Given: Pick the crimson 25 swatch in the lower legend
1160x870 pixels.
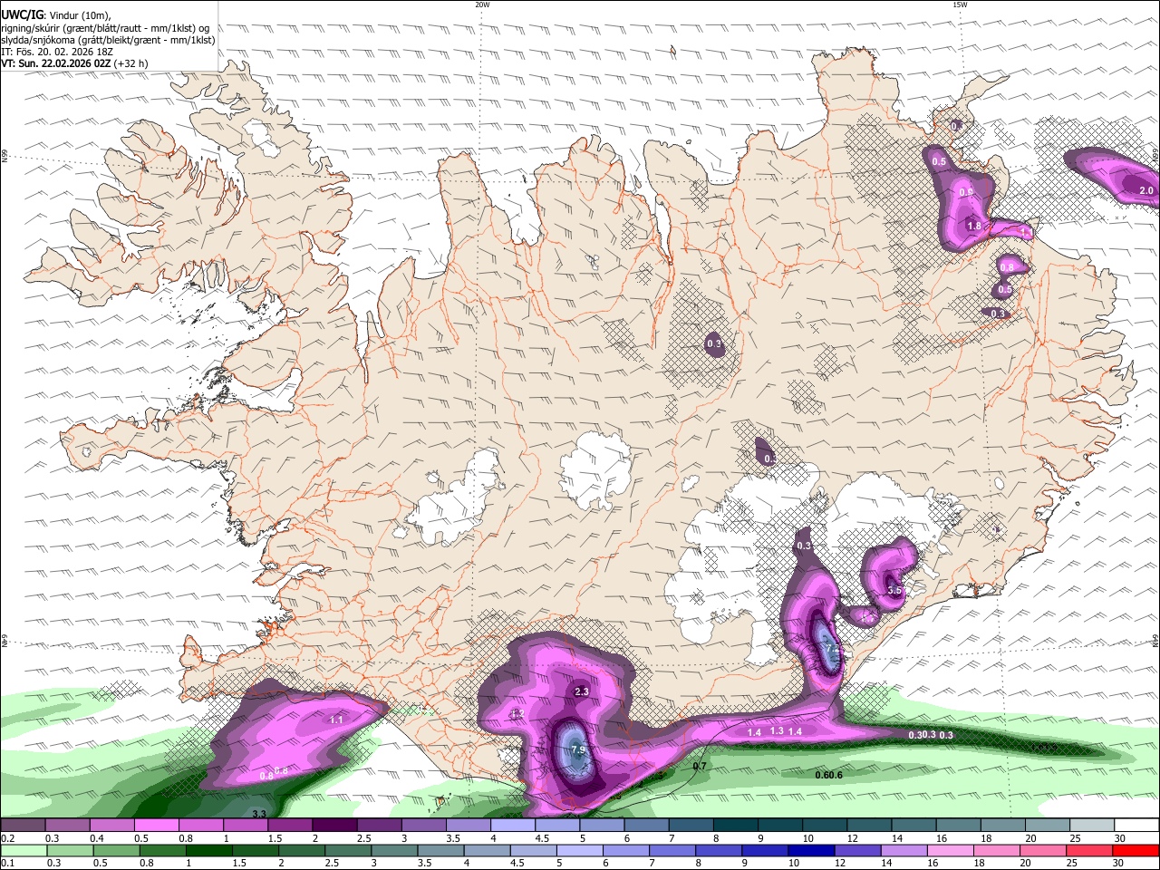Looking at the screenshot, I should (1089, 850).
